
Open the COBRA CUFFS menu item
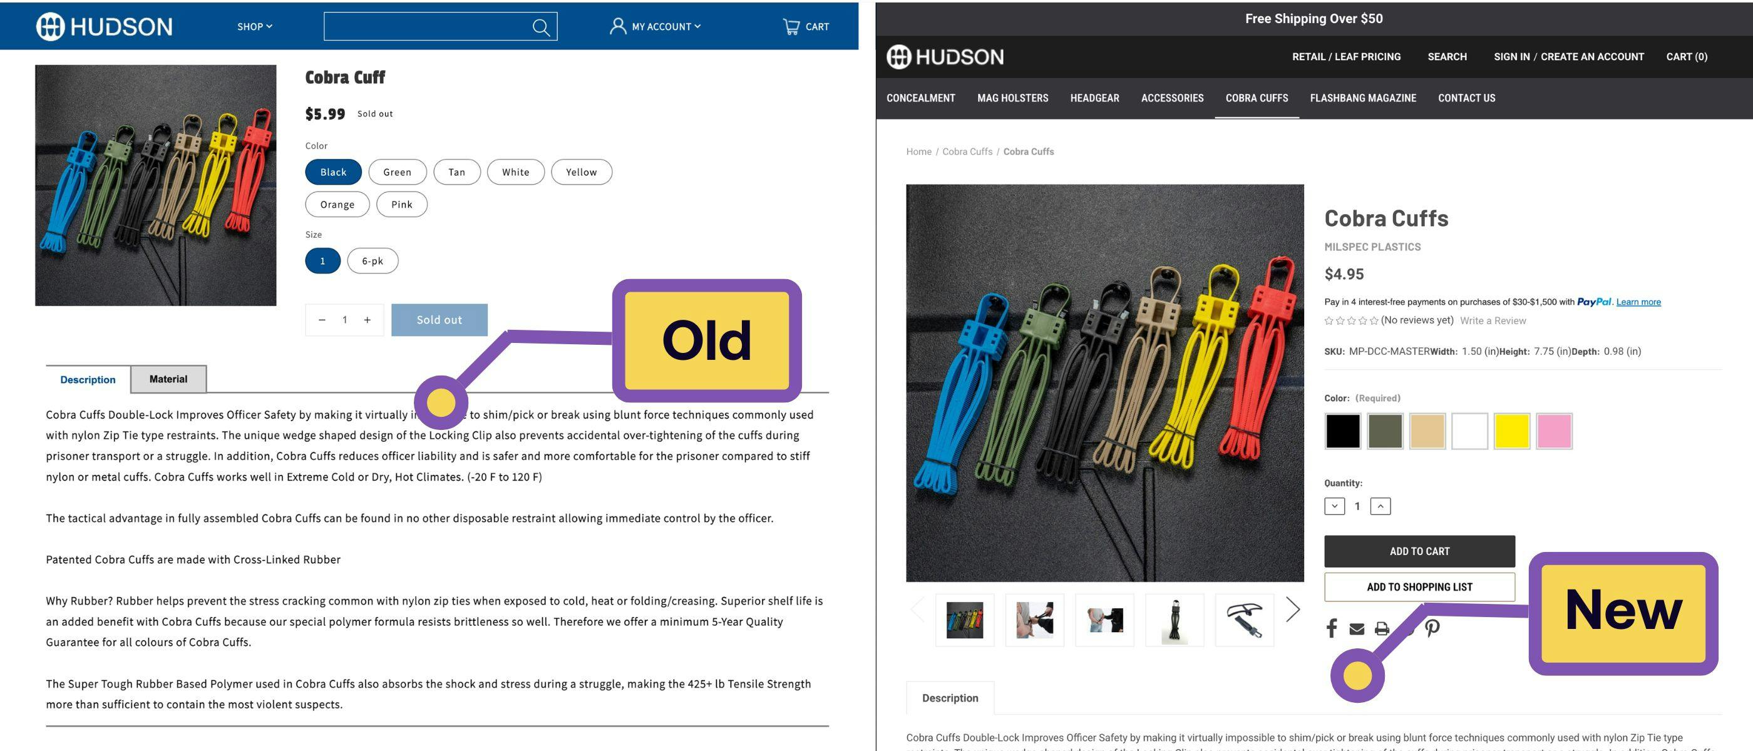[x=1257, y=98]
